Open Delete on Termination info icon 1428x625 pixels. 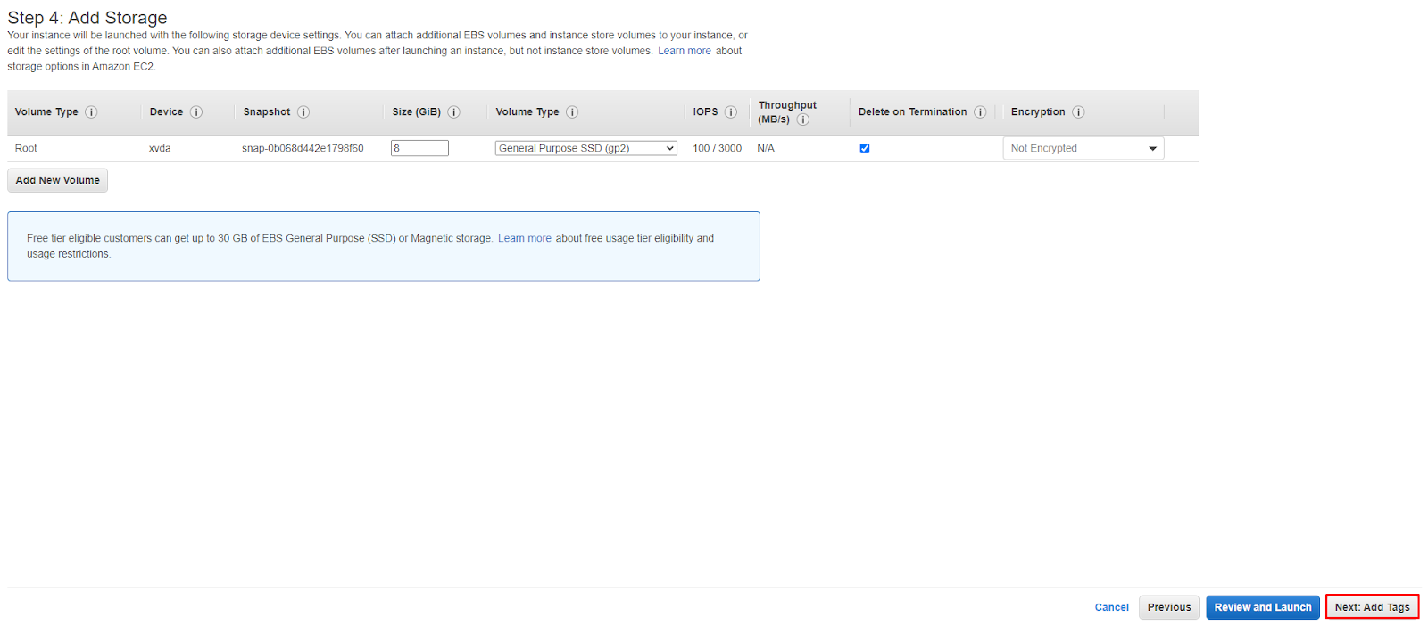tap(980, 112)
